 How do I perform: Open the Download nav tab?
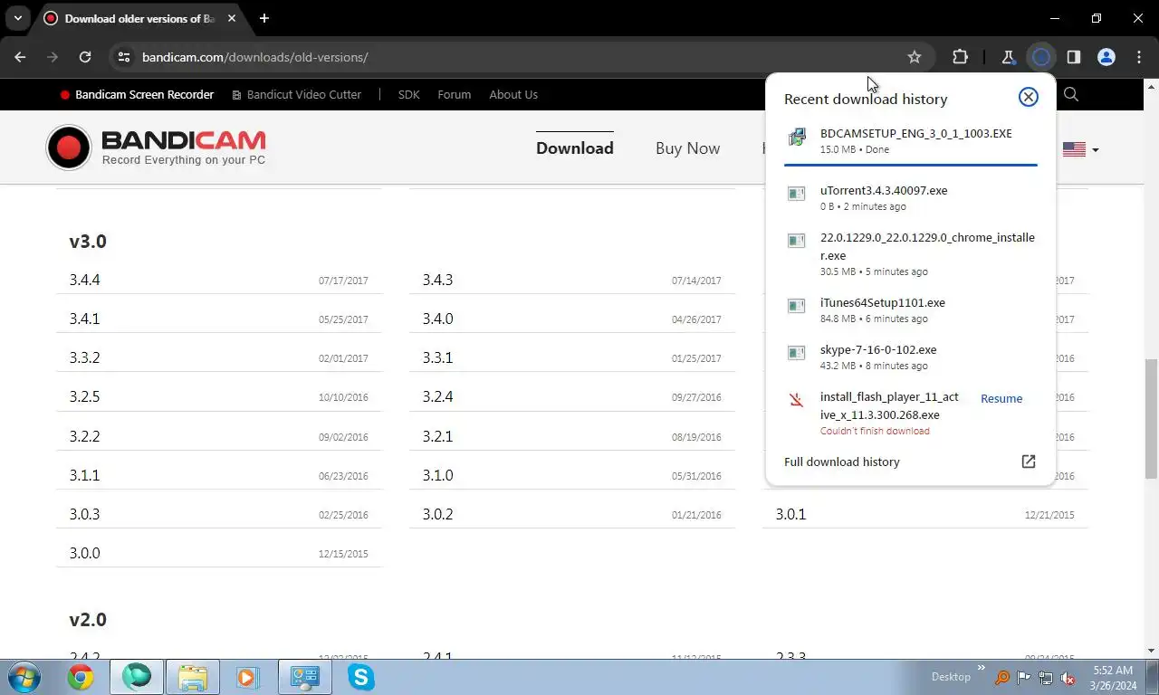click(574, 148)
